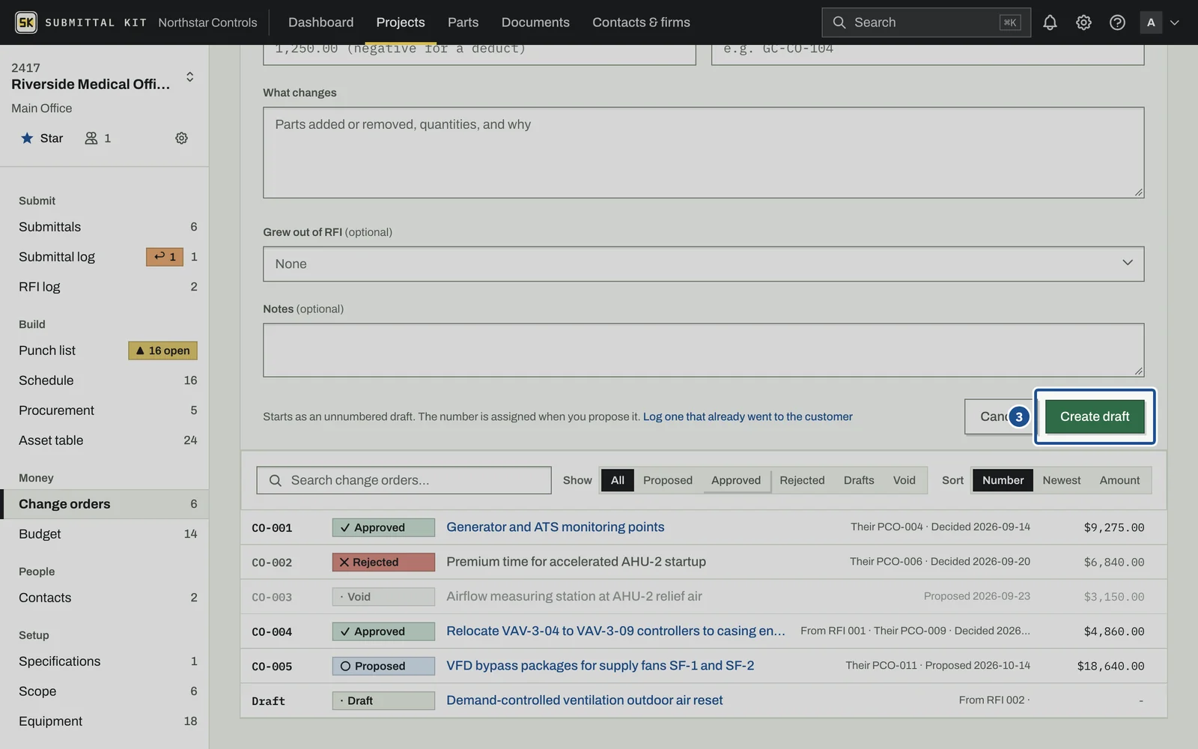Open project switcher chevrons
The width and height of the screenshot is (1198, 749).
(x=190, y=76)
